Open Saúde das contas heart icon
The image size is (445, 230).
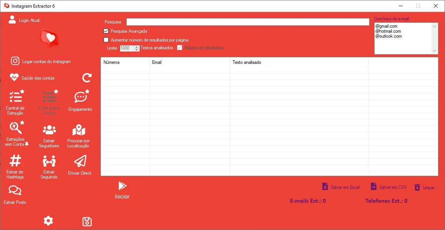pyautogui.click(x=14, y=77)
